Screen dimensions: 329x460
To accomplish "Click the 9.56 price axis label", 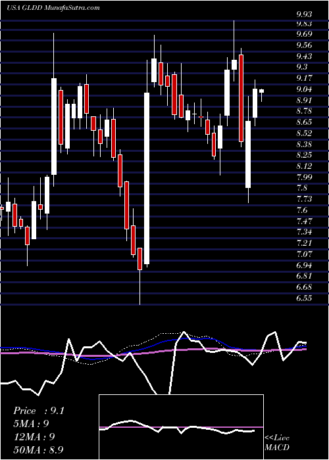I will point(304,45).
